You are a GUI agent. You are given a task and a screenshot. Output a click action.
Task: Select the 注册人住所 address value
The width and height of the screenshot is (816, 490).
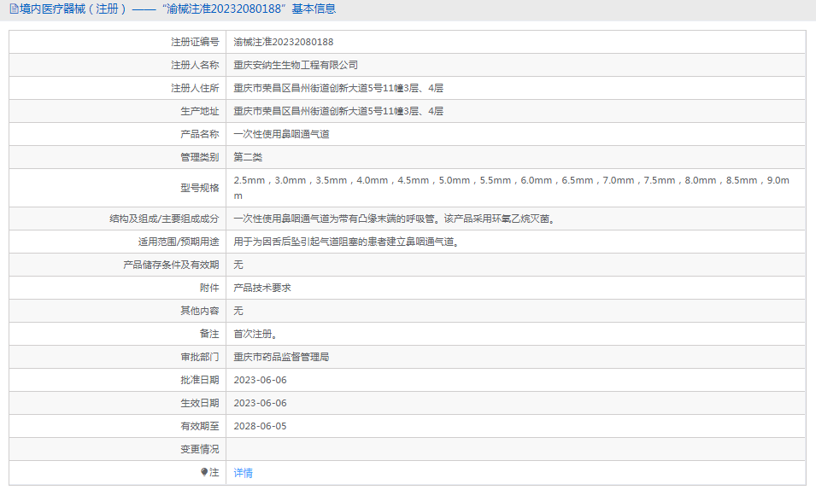click(x=338, y=88)
